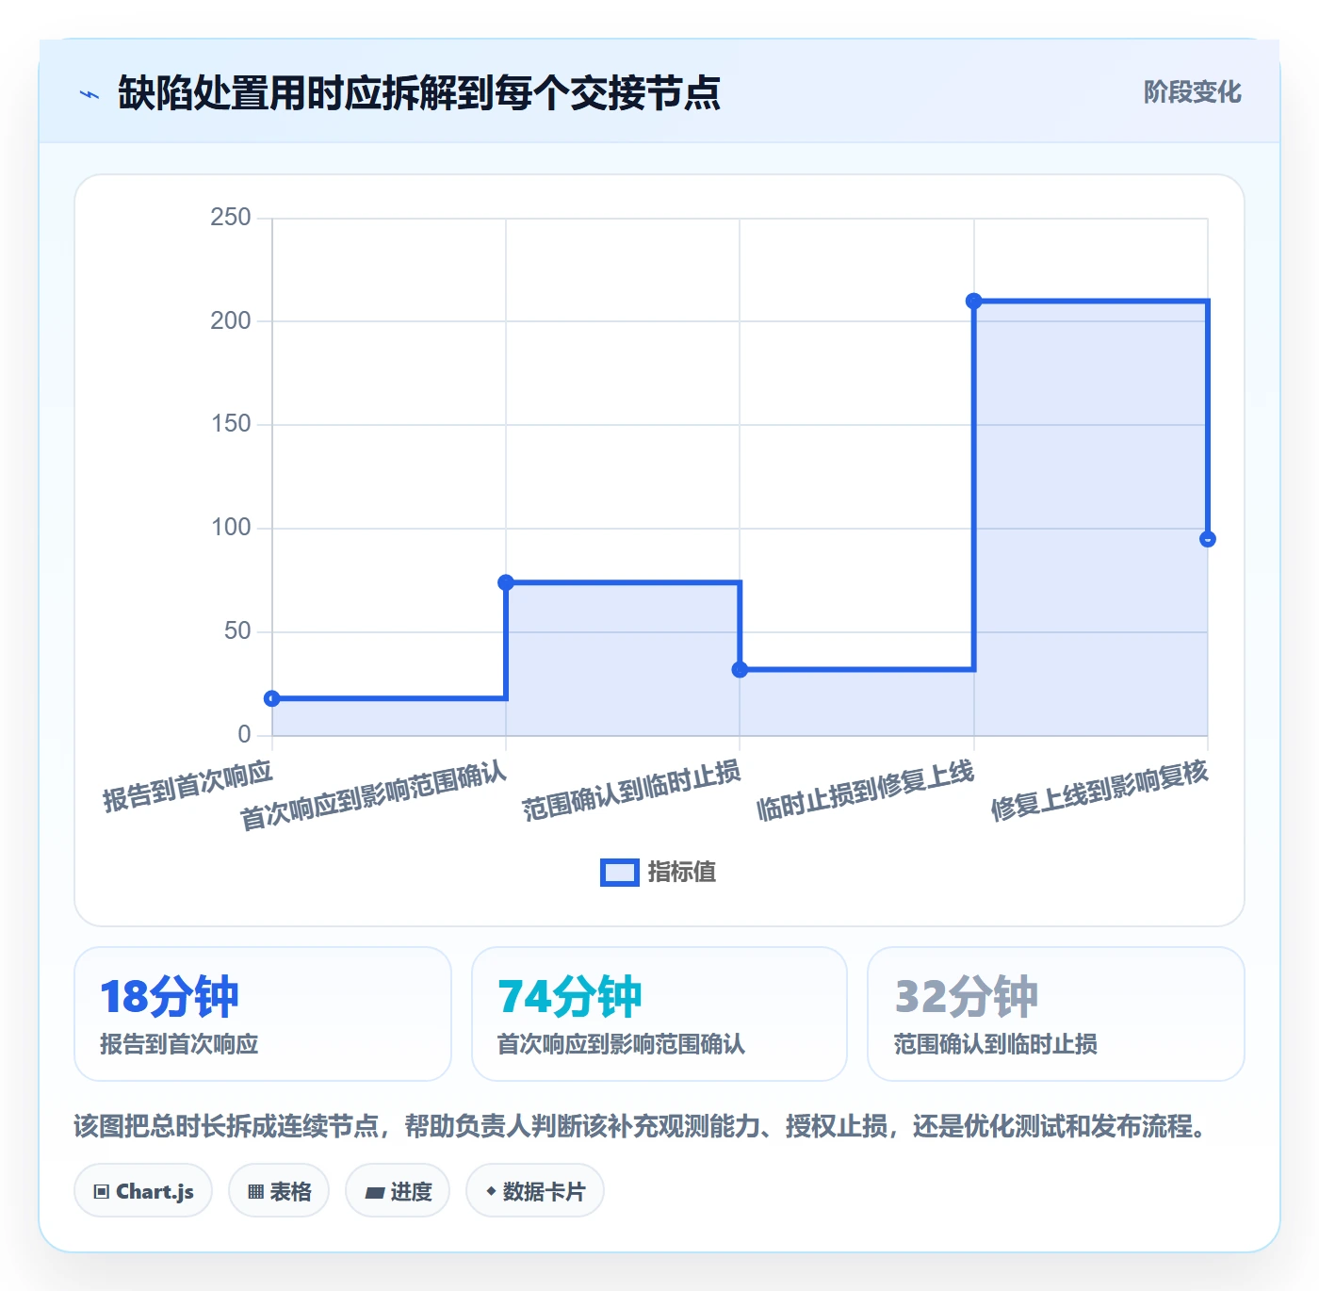Click the y-axis label 200
The image size is (1319, 1291).
(231, 321)
